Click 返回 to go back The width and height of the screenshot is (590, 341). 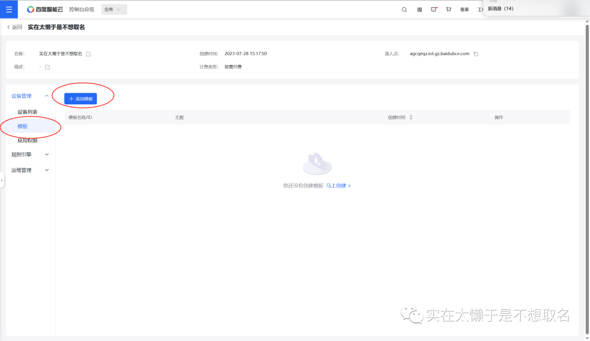(x=15, y=27)
